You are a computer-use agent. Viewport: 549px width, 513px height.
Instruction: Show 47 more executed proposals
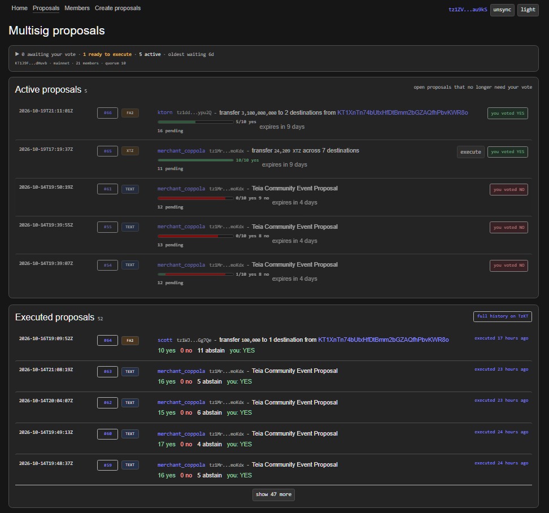(273, 494)
